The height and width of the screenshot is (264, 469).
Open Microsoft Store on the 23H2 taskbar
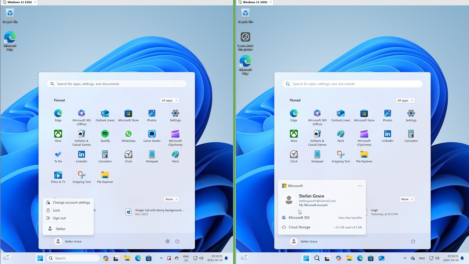[x=148, y=258]
